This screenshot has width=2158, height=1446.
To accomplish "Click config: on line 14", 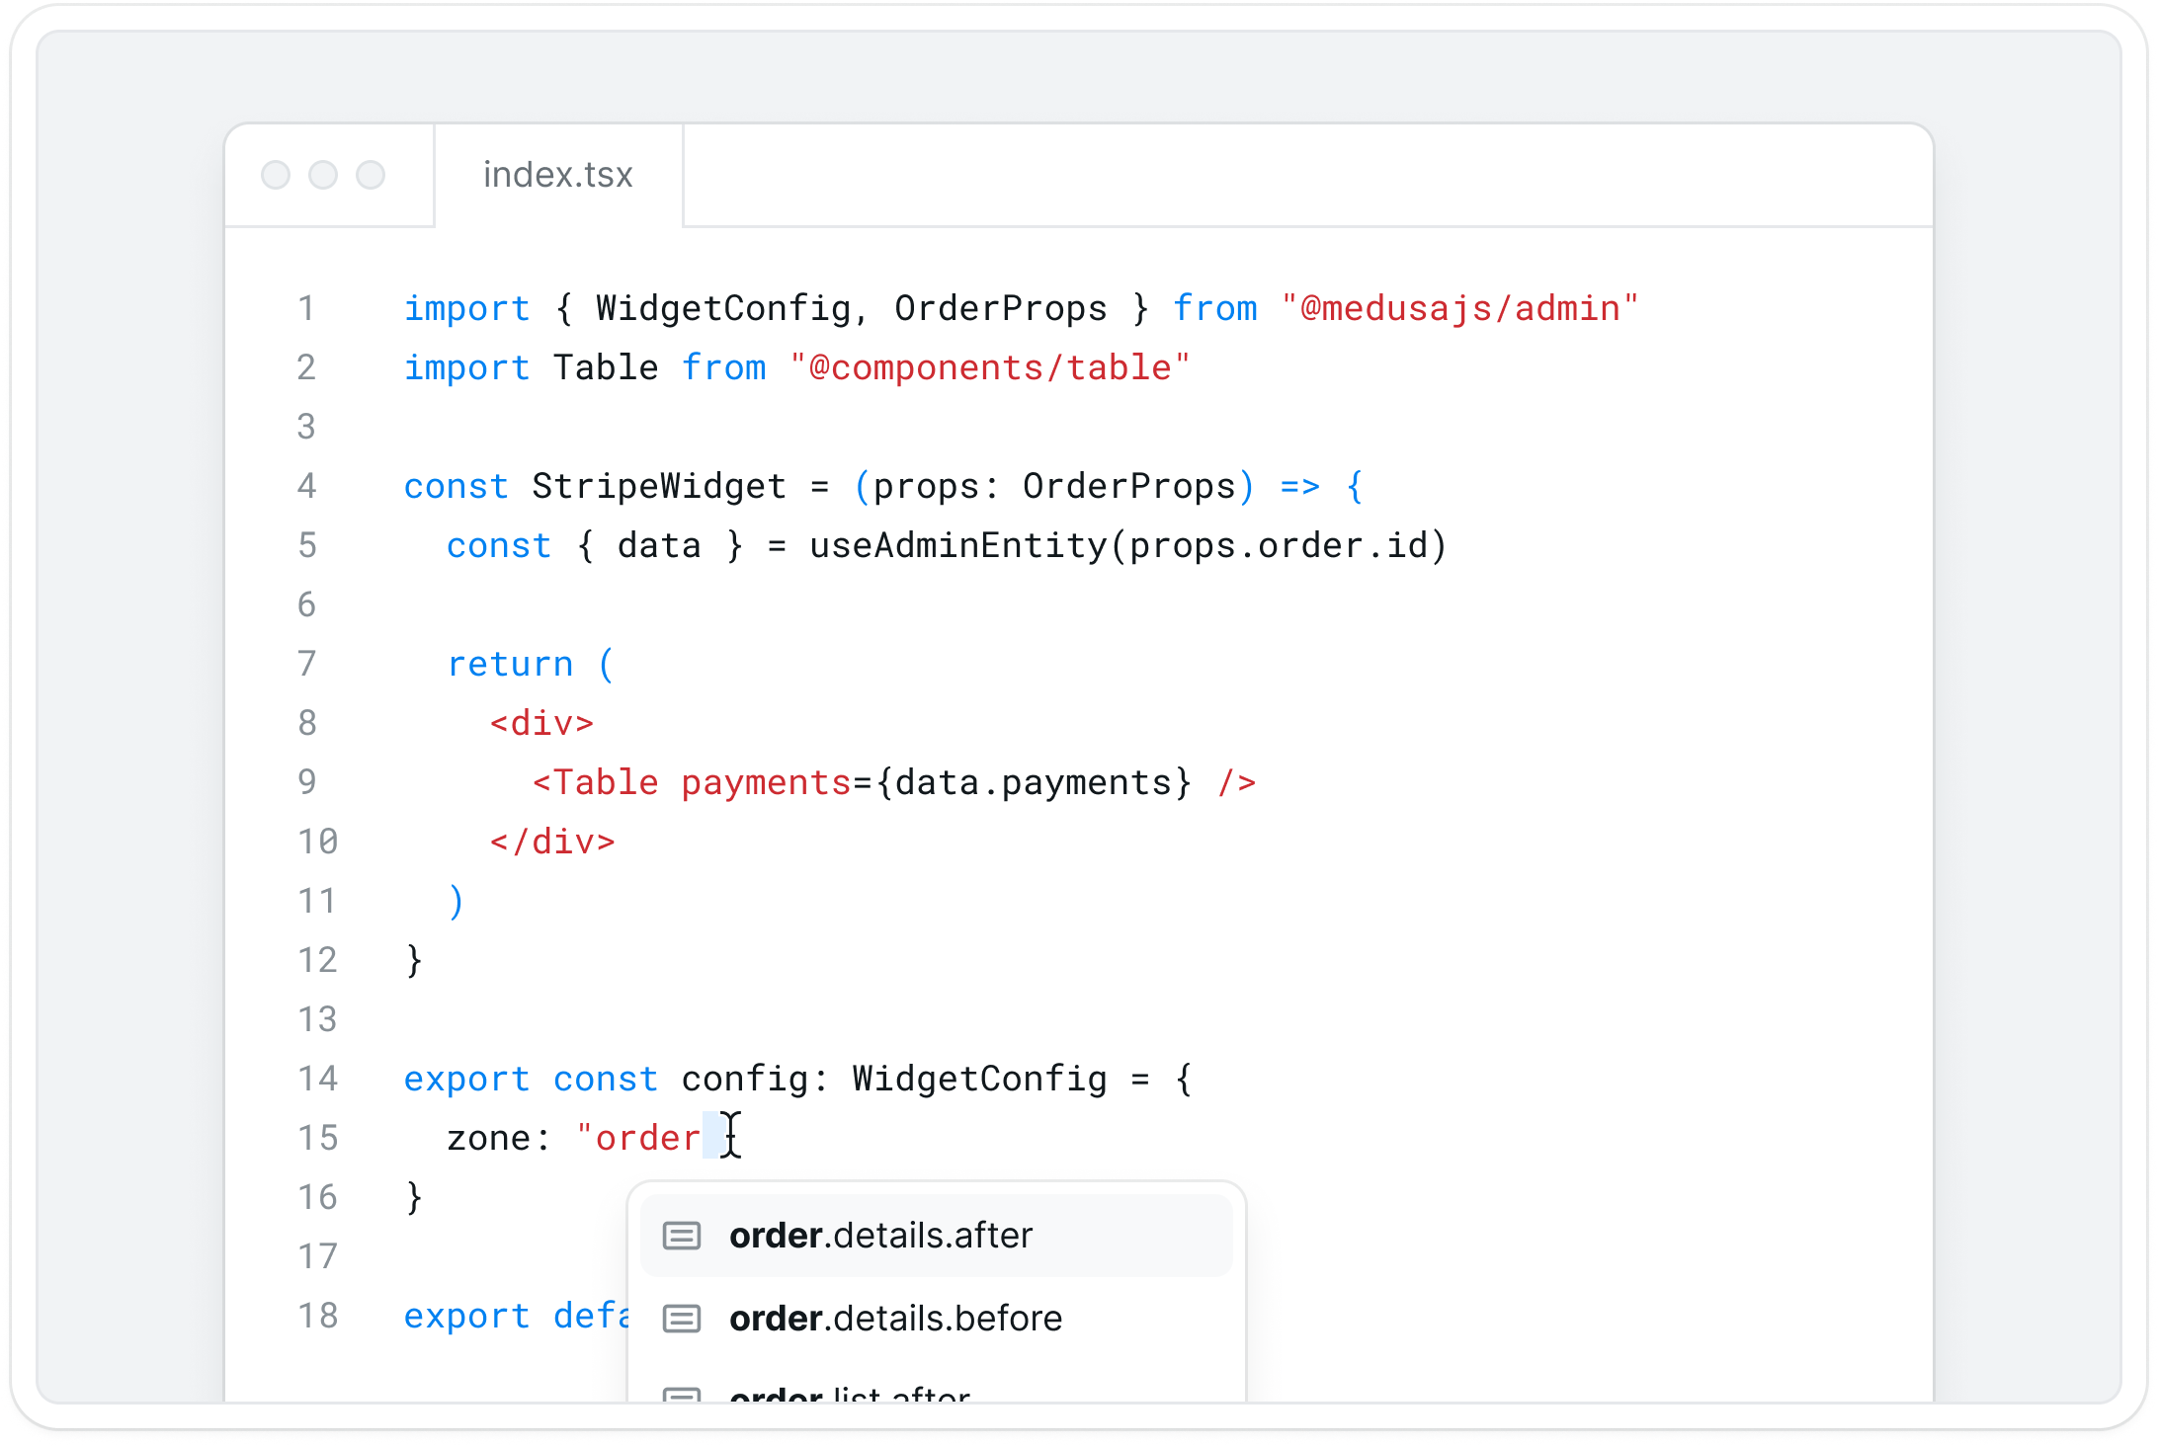I will pyautogui.click(x=756, y=1079).
